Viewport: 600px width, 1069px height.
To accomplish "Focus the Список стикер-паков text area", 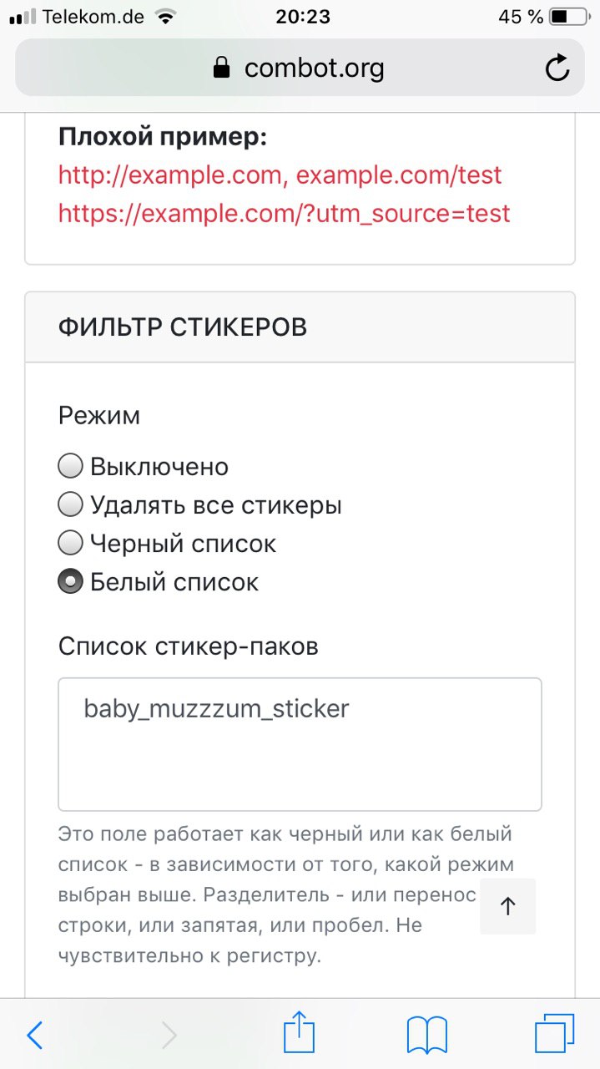I will click(300, 744).
